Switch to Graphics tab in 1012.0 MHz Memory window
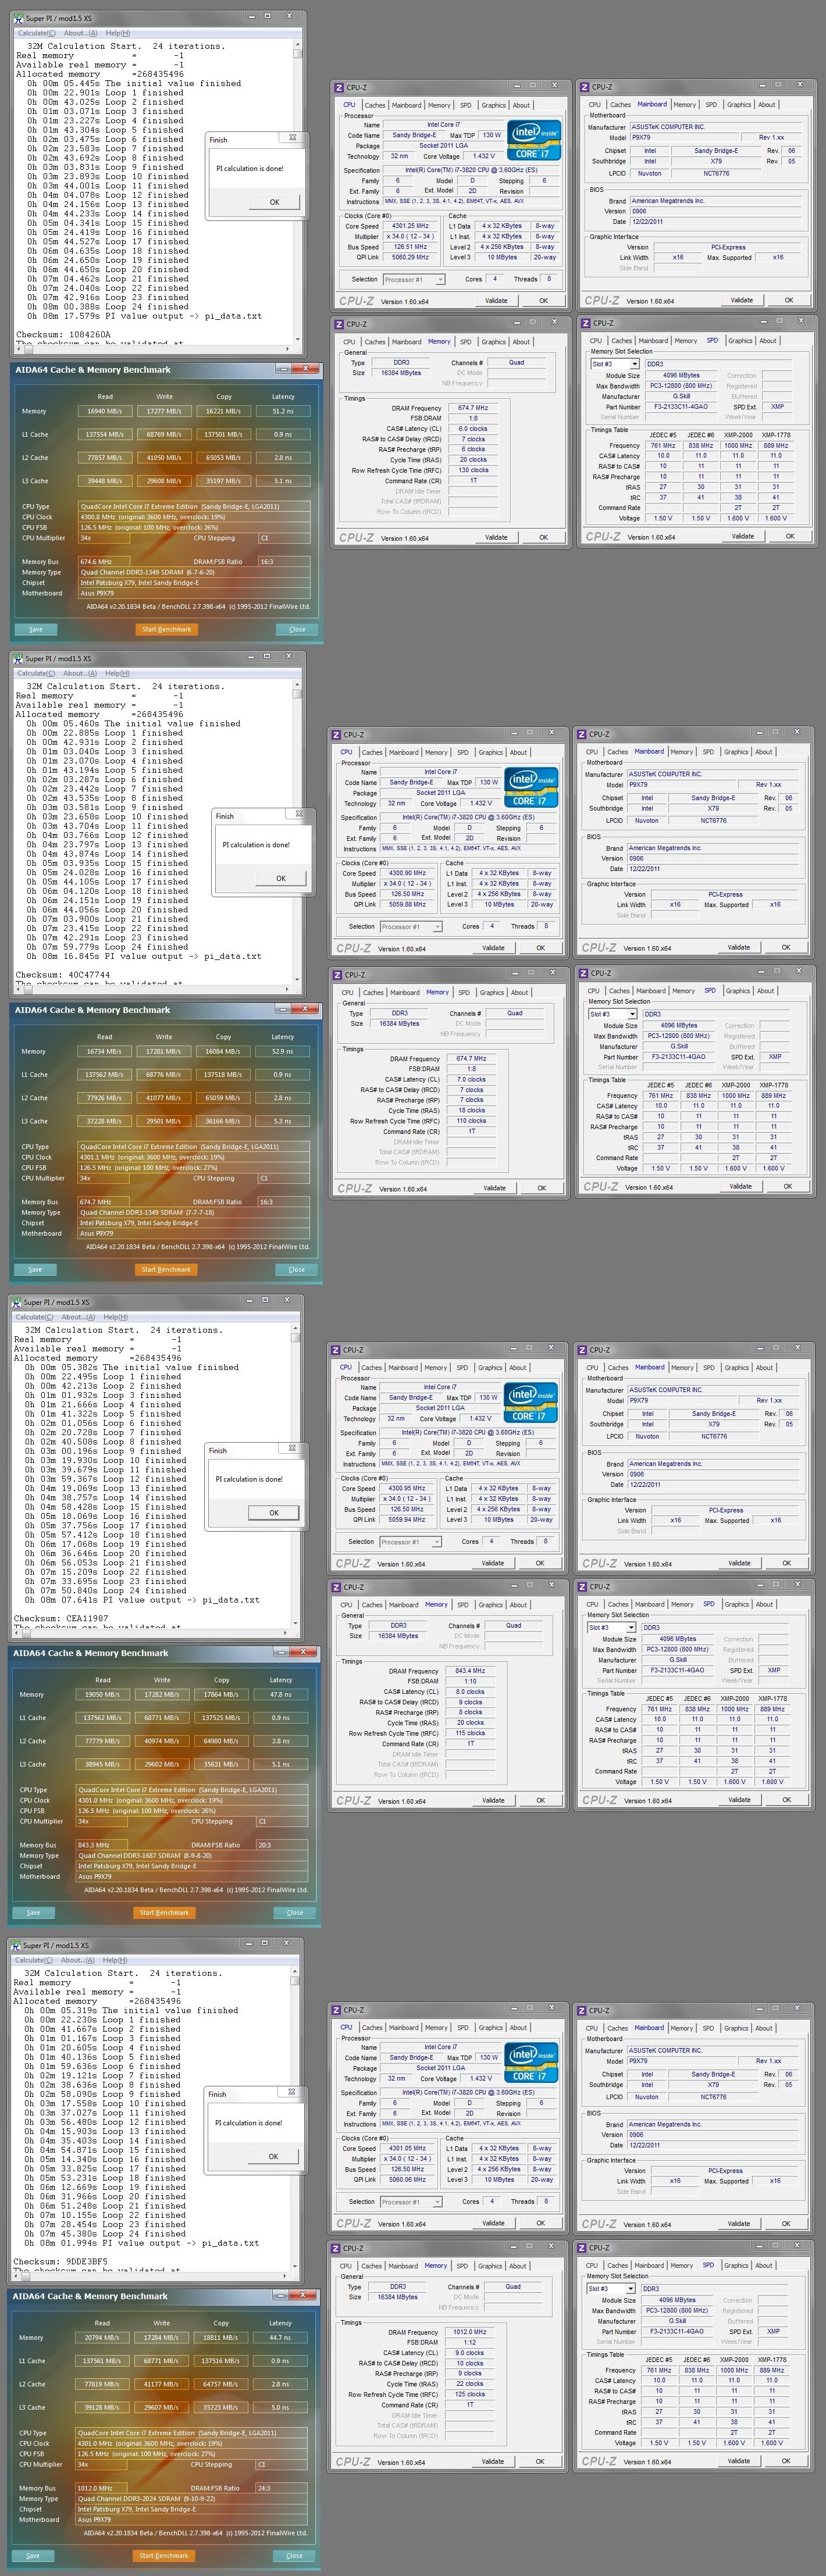Viewport: 826px width, 2576px height. pyautogui.click(x=490, y=2265)
